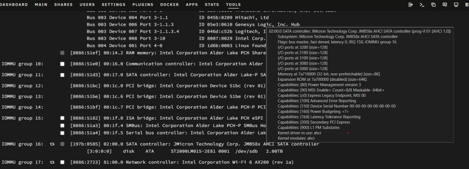This screenshot has width=469, height=169.
Task: Click the log document icon at far right
Action: [x=467, y=5]
